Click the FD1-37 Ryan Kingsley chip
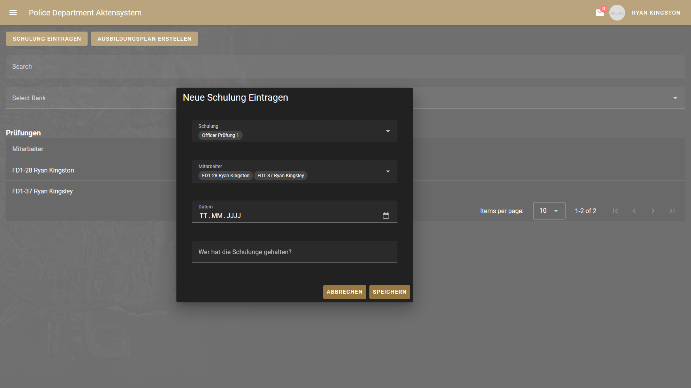This screenshot has height=388, width=691. pos(281,176)
